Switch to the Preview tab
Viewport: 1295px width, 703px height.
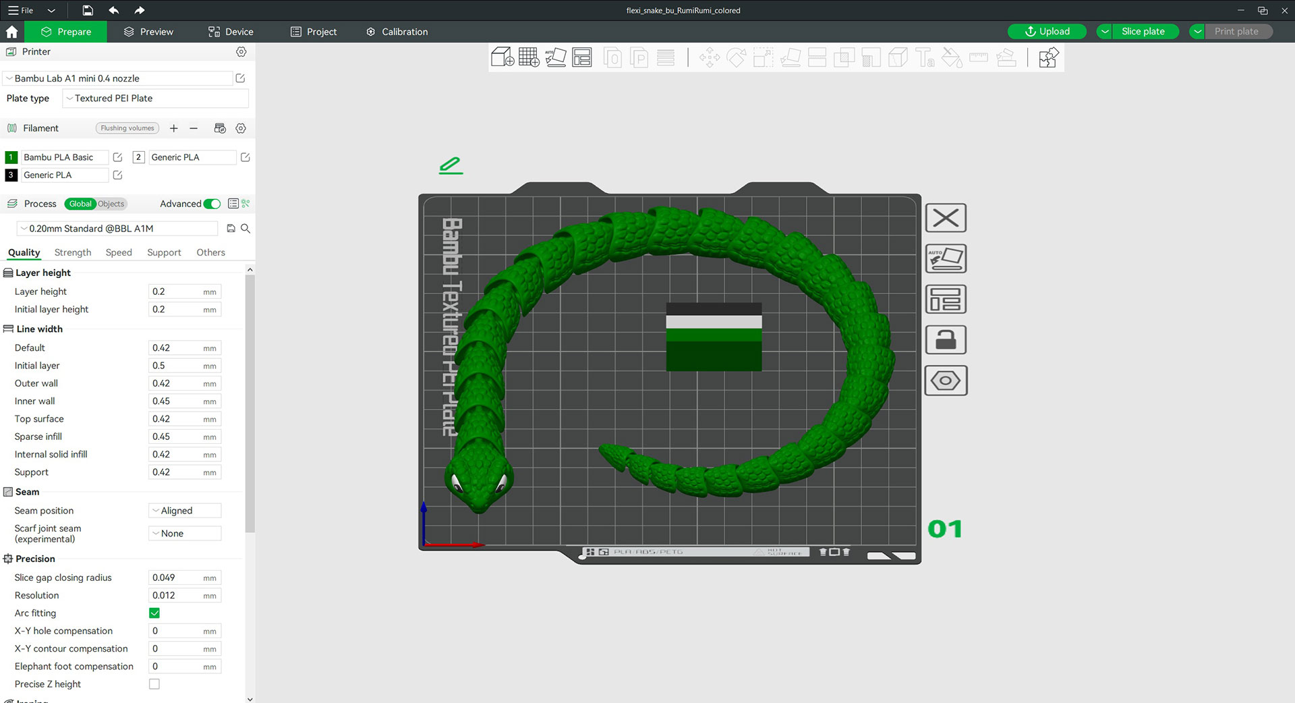[148, 32]
